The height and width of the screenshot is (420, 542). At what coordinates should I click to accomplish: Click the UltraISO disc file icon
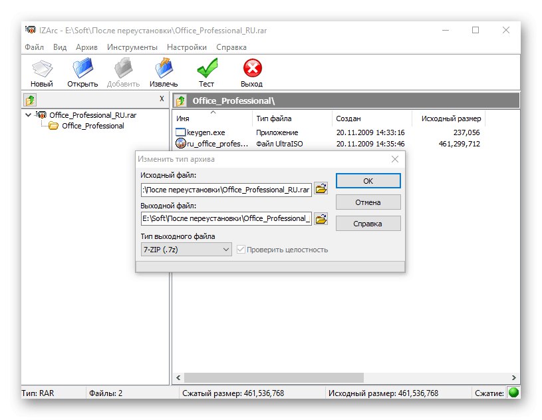[x=181, y=143]
